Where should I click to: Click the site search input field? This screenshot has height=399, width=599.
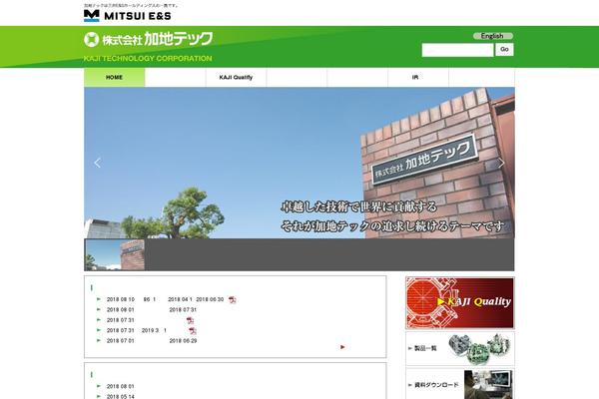tap(457, 50)
